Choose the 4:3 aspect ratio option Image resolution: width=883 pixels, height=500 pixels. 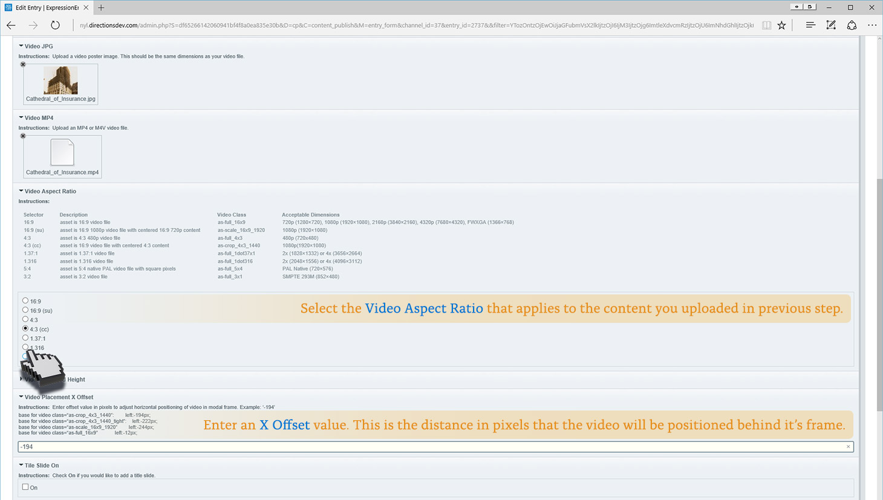point(25,319)
